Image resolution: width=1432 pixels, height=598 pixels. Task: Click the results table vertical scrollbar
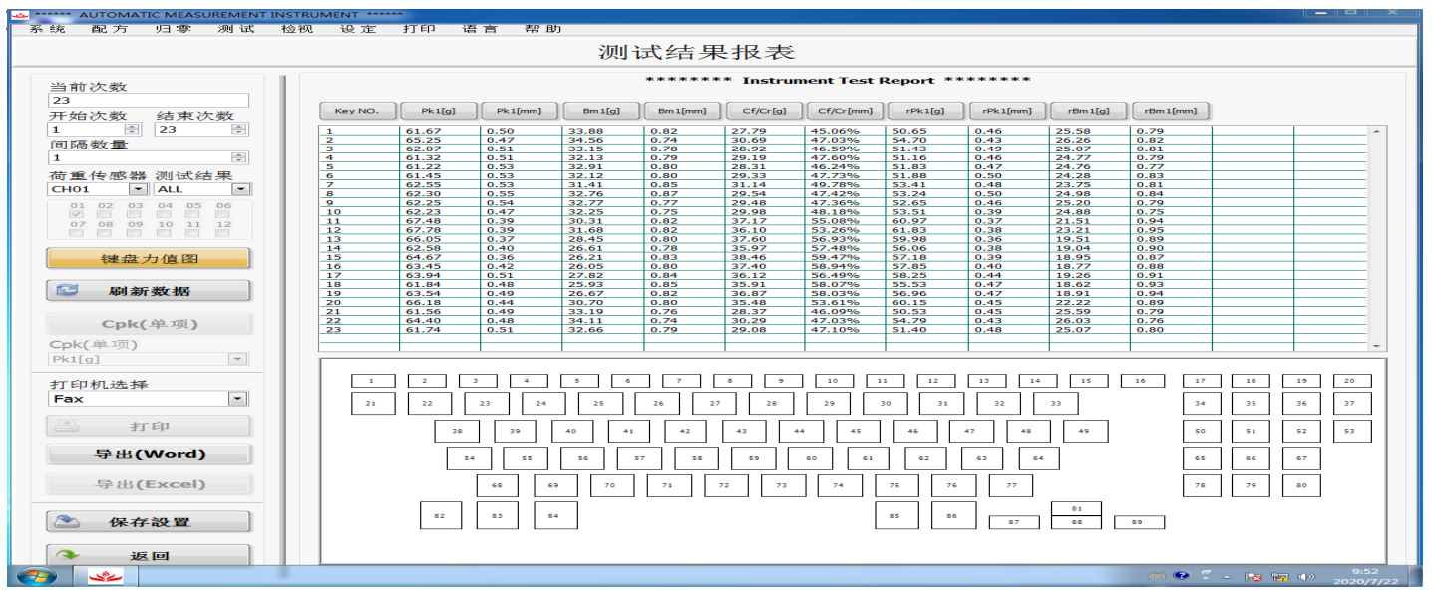tap(1378, 237)
